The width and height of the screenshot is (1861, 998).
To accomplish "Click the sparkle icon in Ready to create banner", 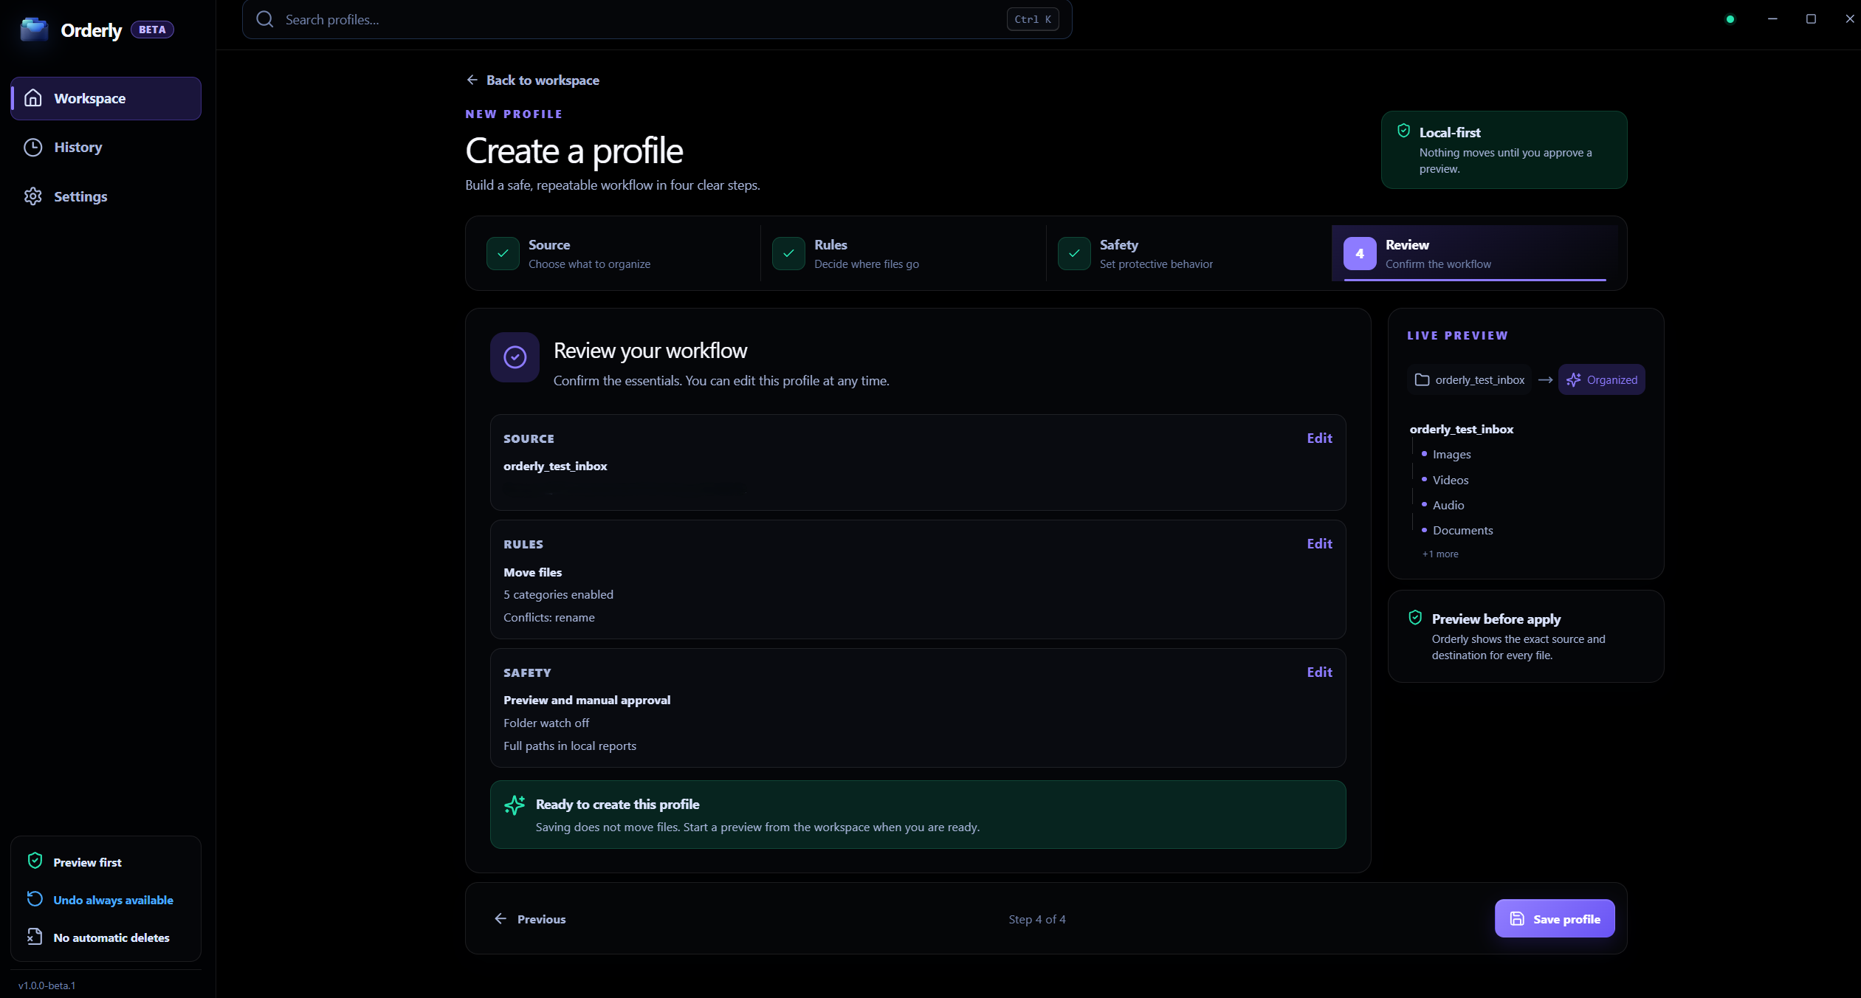I will [515, 805].
